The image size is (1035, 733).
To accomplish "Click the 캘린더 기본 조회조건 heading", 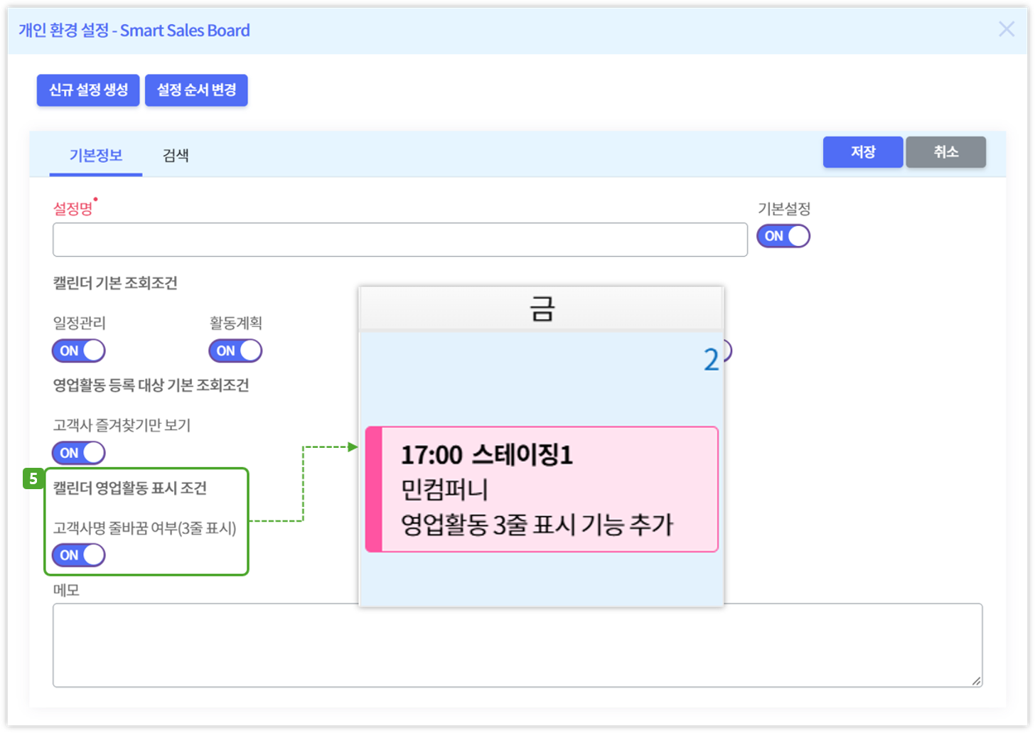I will click(115, 283).
